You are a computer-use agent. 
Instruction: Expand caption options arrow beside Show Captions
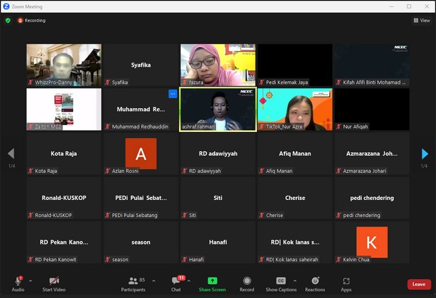[x=295, y=280]
